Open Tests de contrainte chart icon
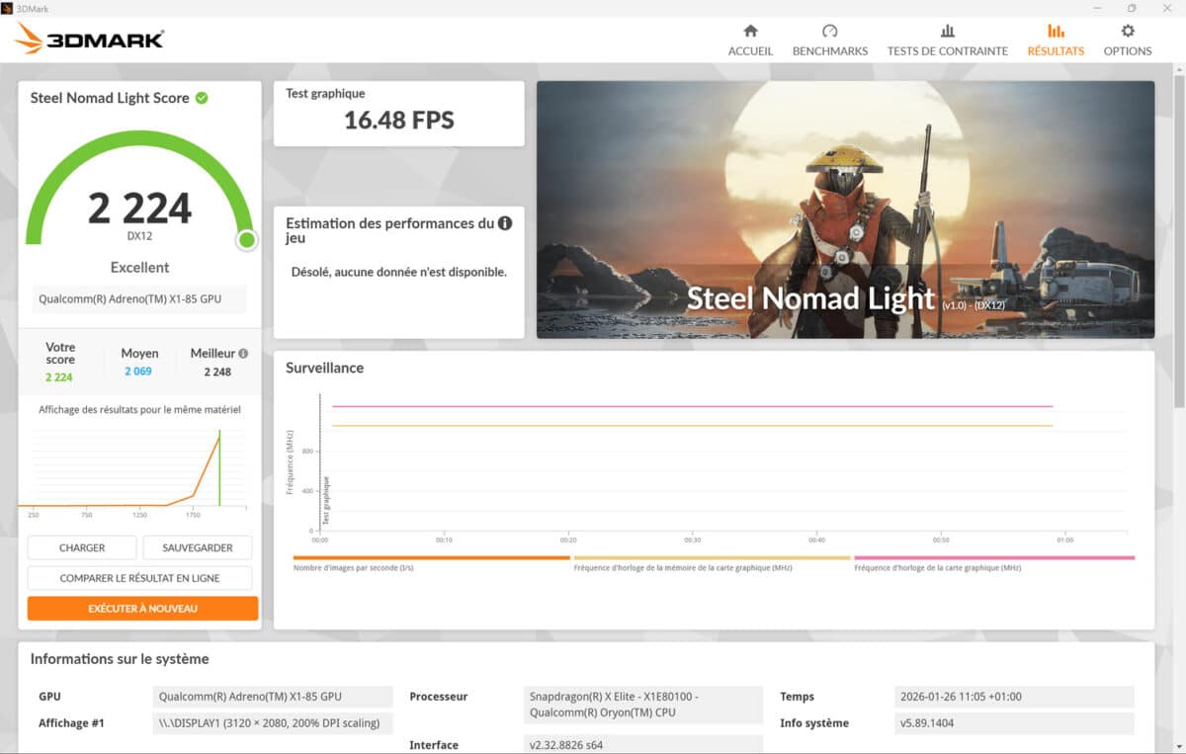 point(947,31)
